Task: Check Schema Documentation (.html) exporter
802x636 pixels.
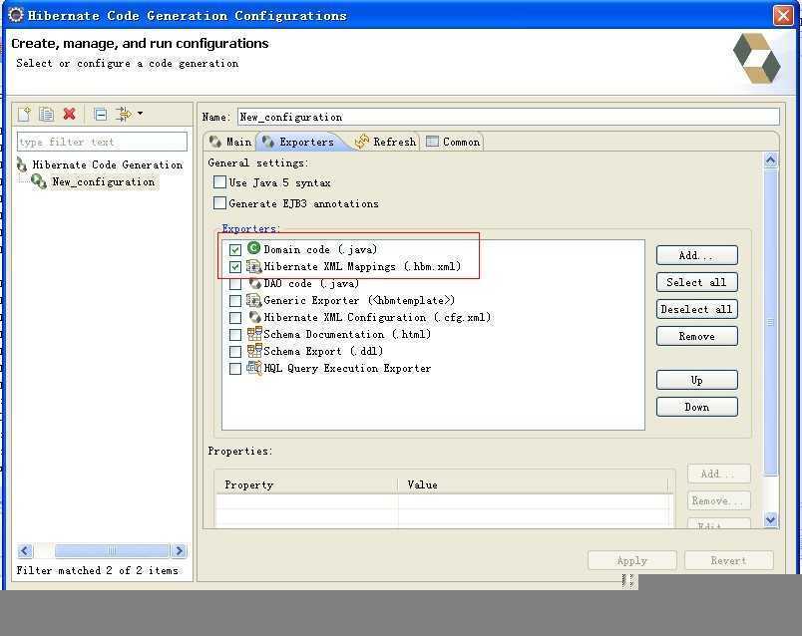Action: 235,335
